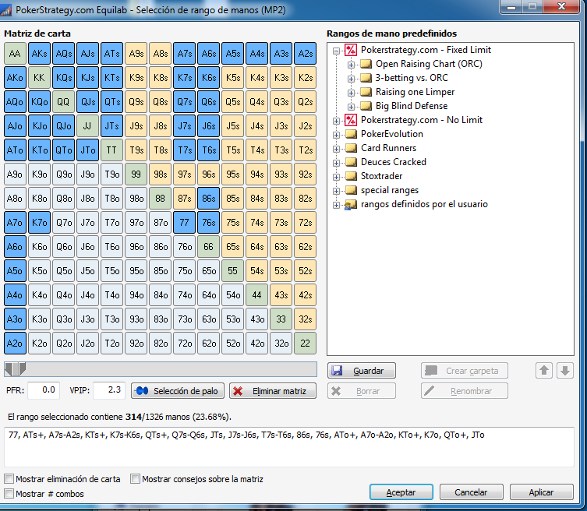Select the Open Raising Chart (ORC) tree item

point(429,64)
